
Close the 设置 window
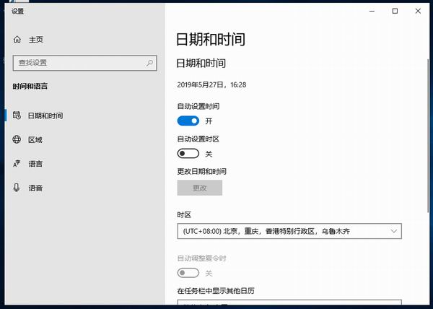[418, 11]
